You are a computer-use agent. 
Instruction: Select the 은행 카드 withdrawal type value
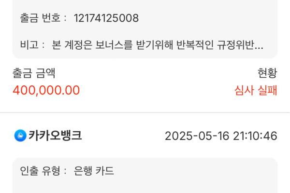click(94, 171)
